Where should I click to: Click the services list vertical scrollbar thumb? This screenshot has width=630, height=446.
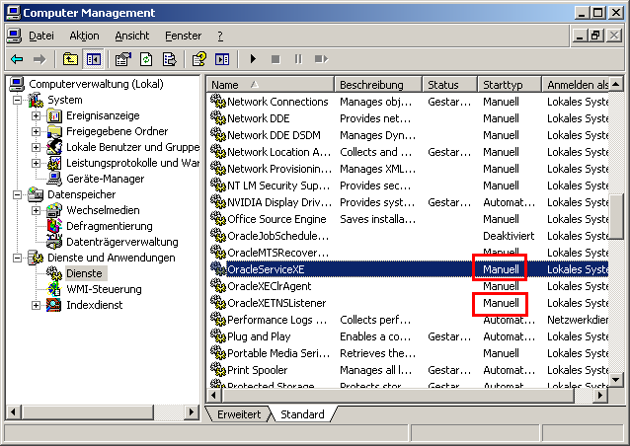tap(616, 217)
